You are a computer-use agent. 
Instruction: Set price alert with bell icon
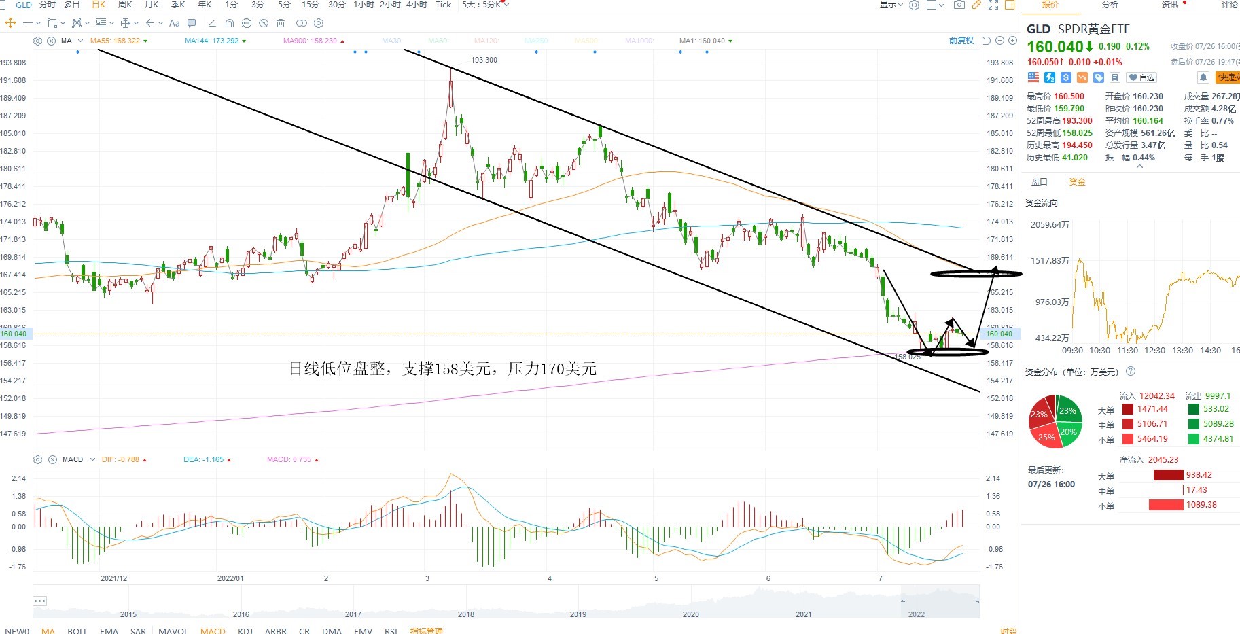1203,77
